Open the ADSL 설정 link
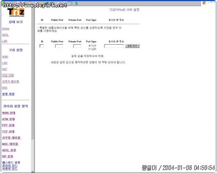This screenshot has width=217, height=173. (x=9, y=150)
